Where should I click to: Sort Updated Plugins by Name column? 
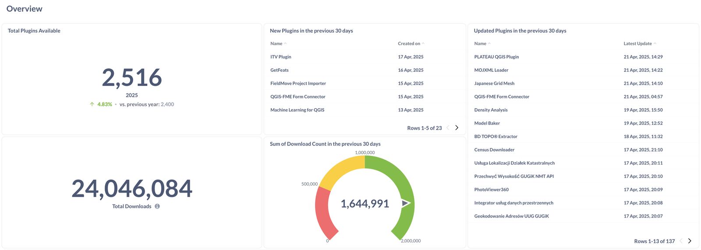(482, 43)
